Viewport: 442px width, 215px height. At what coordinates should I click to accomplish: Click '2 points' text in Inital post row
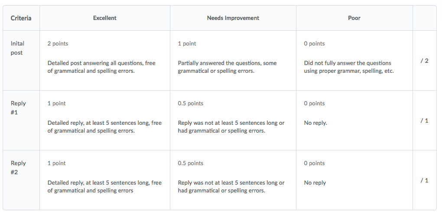[58, 43]
